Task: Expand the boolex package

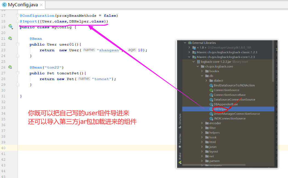Action: point(202,71)
